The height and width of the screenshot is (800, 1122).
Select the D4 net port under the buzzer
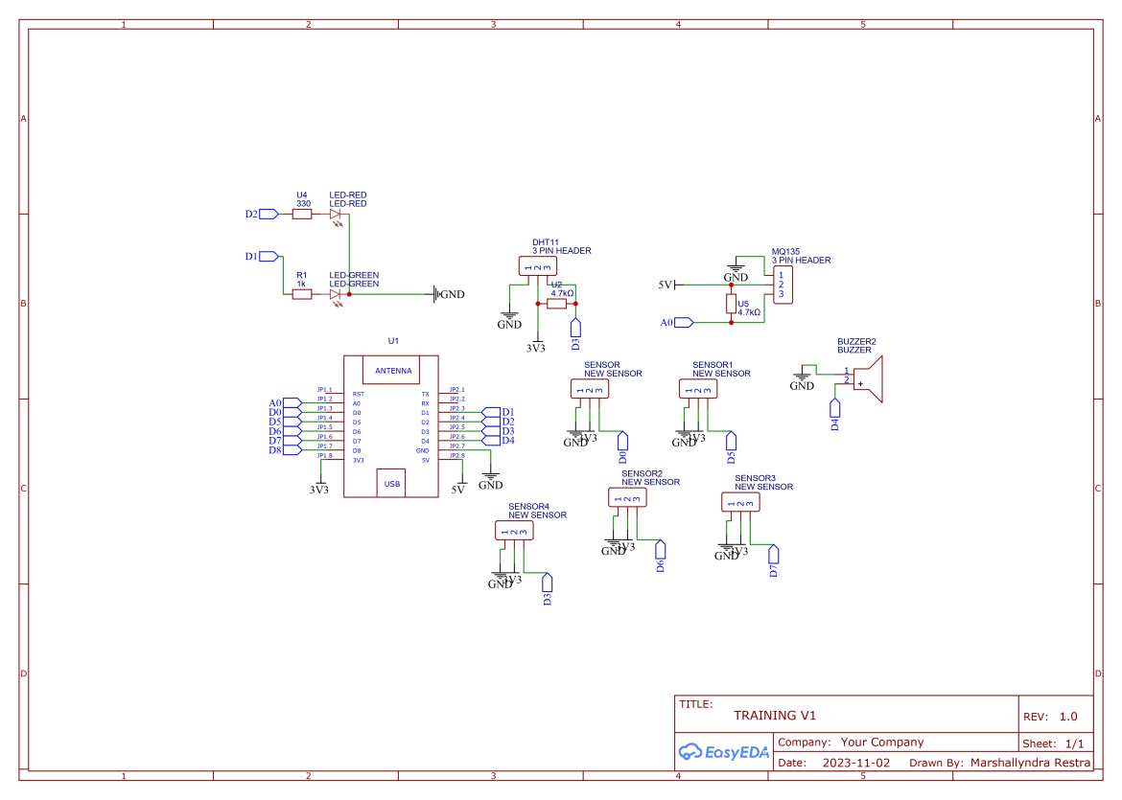(x=834, y=414)
